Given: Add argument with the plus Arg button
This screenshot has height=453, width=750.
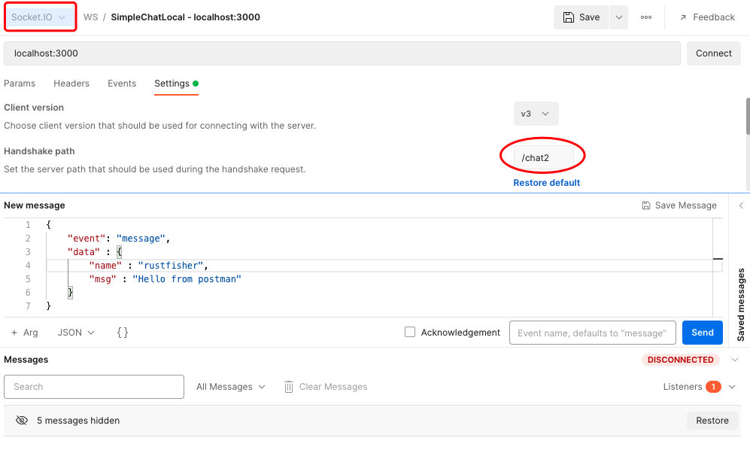Looking at the screenshot, I should 24,333.
